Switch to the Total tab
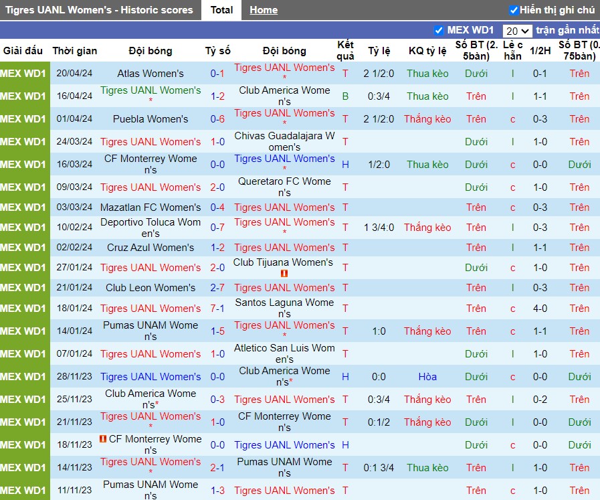 (221, 10)
